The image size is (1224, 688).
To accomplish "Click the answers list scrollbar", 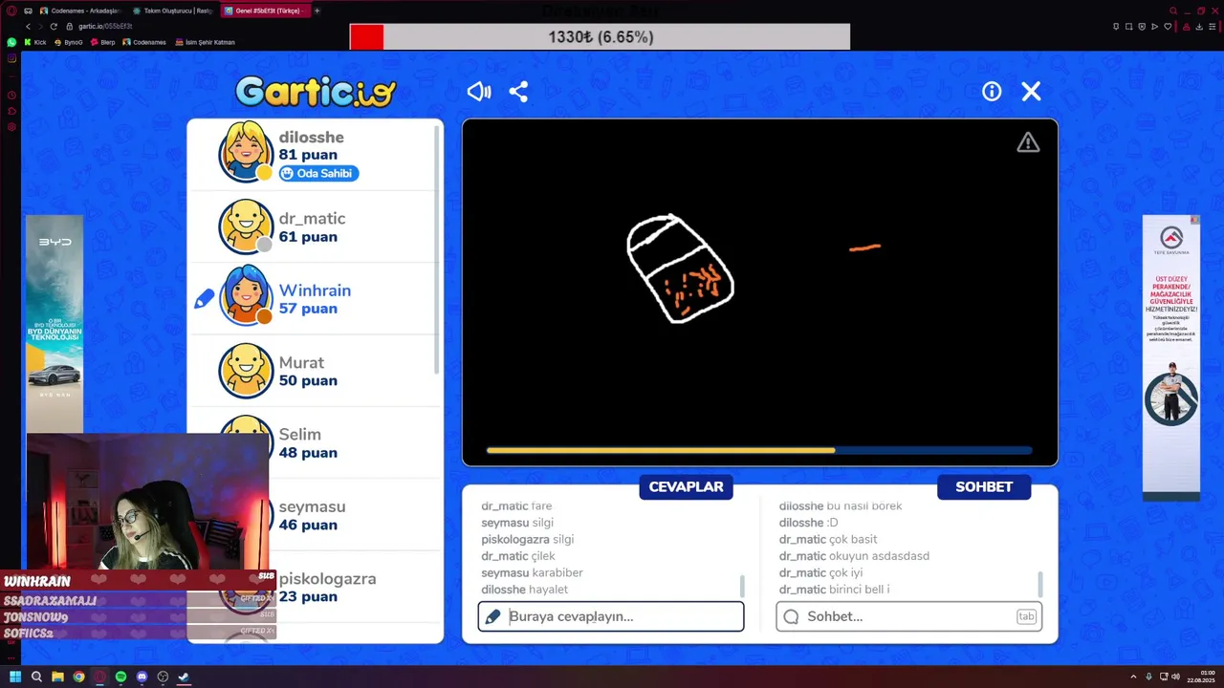I will point(742,586).
